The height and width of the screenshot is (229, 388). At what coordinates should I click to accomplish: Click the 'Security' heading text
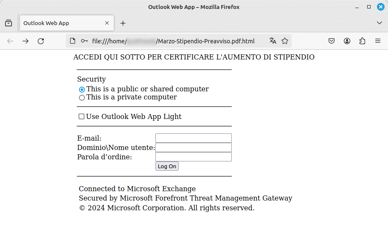pos(92,79)
